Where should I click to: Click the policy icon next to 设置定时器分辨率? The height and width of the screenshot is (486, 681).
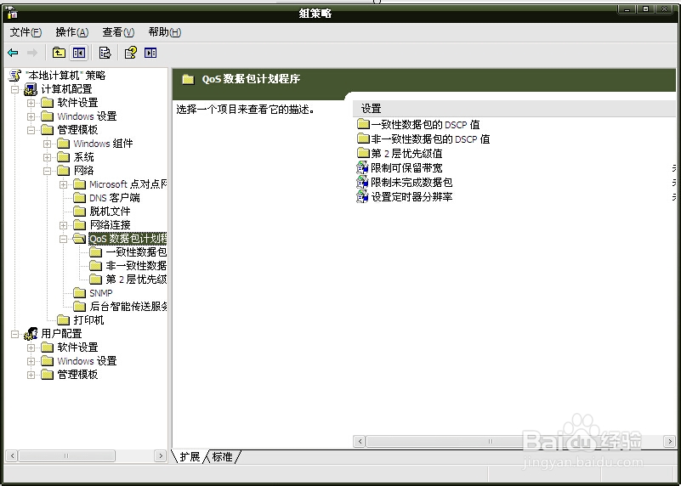(x=362, y=196)
